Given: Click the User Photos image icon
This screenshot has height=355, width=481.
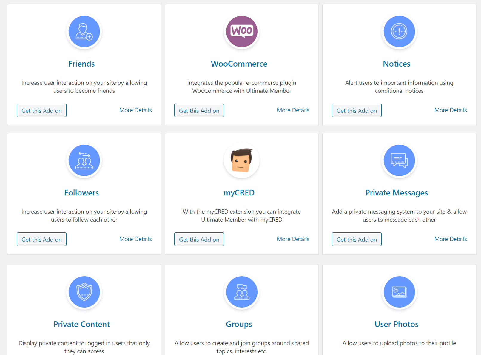Looking at the screenshot, I should click(x=399, y=292).
